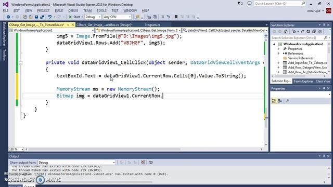Save the current file with the disk icon
Screen dimensions: 333x187
pos(36,17)
